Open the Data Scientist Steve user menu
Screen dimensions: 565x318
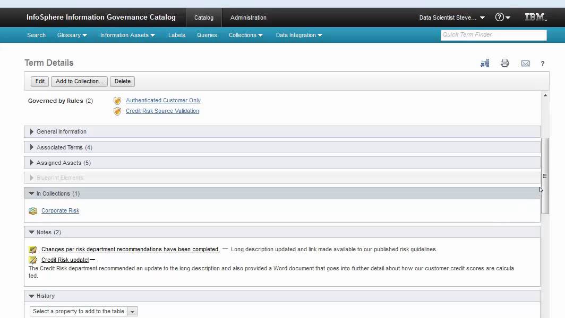(452, 17)
